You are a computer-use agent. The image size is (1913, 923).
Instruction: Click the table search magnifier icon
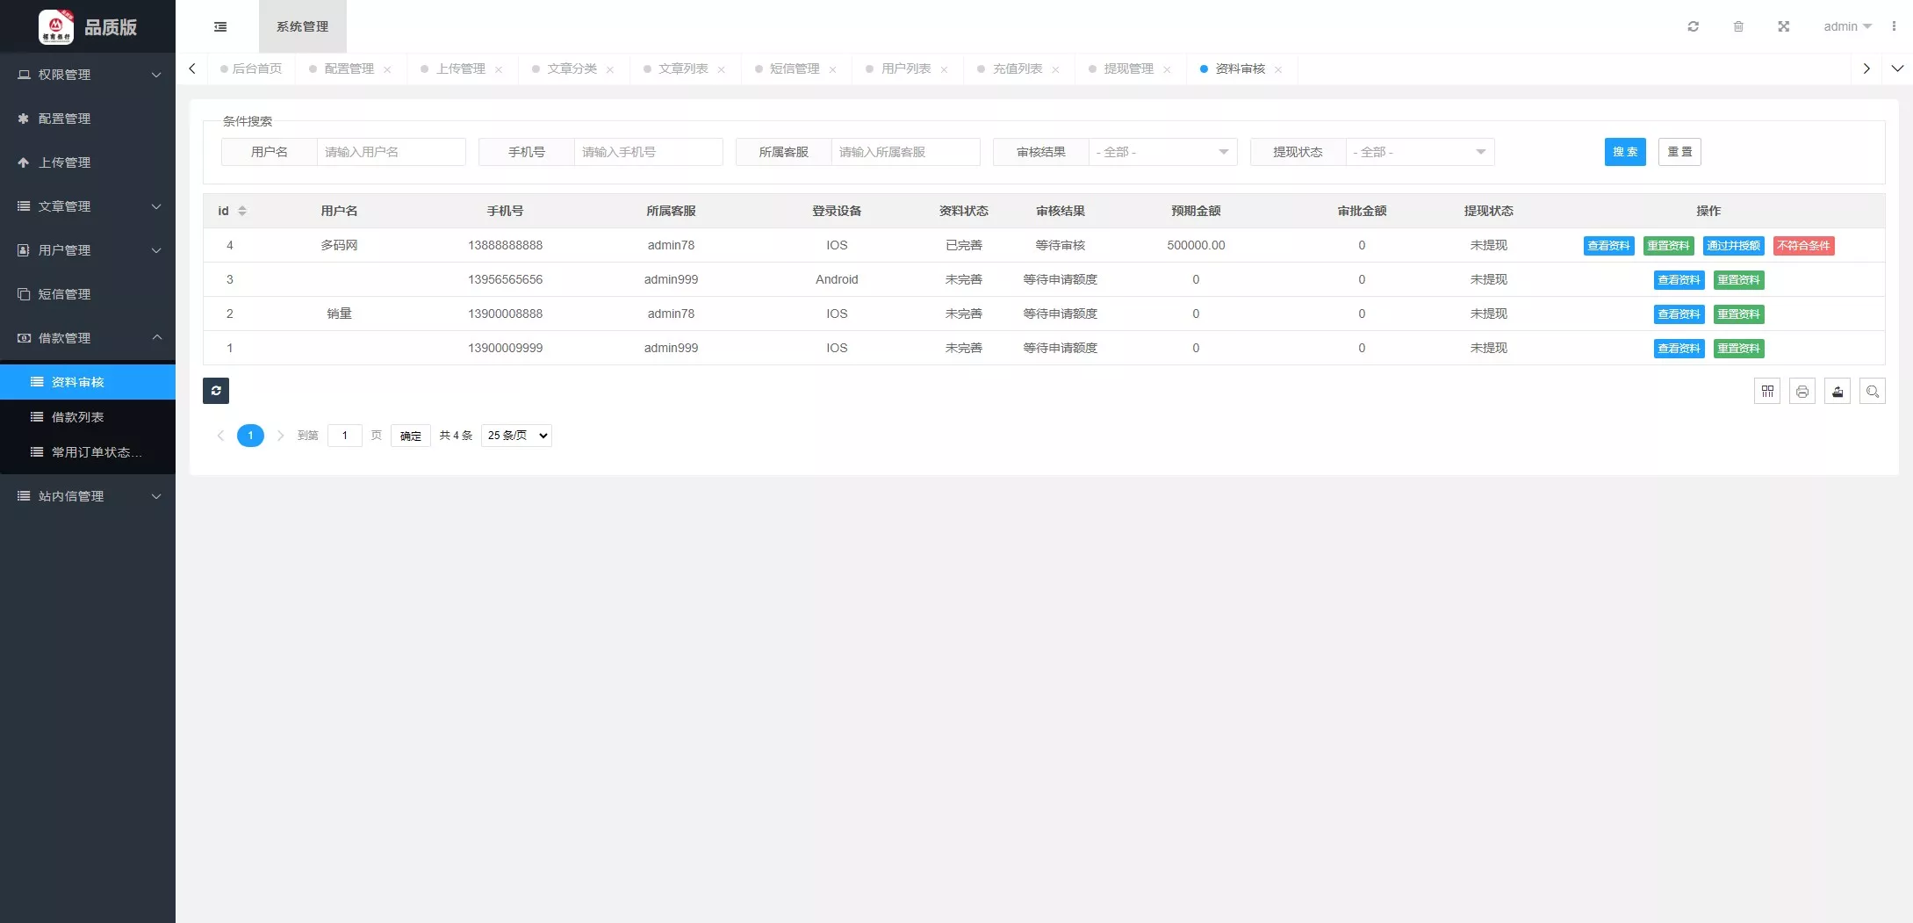pyautogui.click(x=1872, y=392)
